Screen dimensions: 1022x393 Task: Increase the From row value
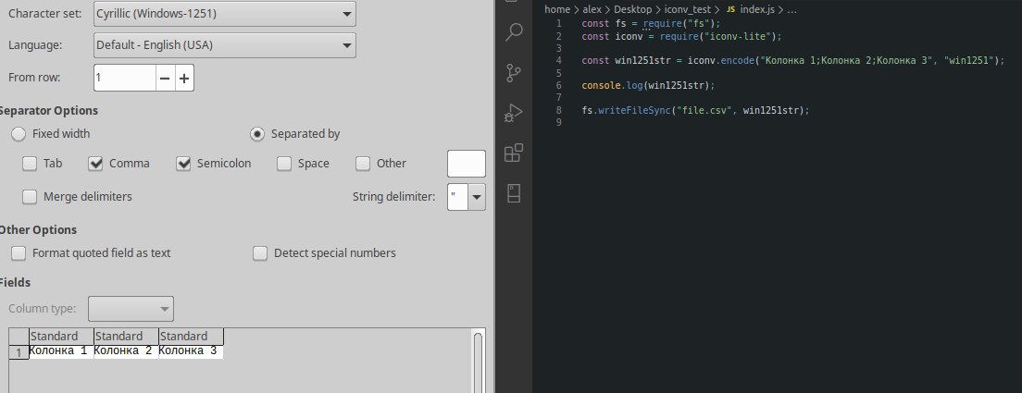[x=184, y=78]
